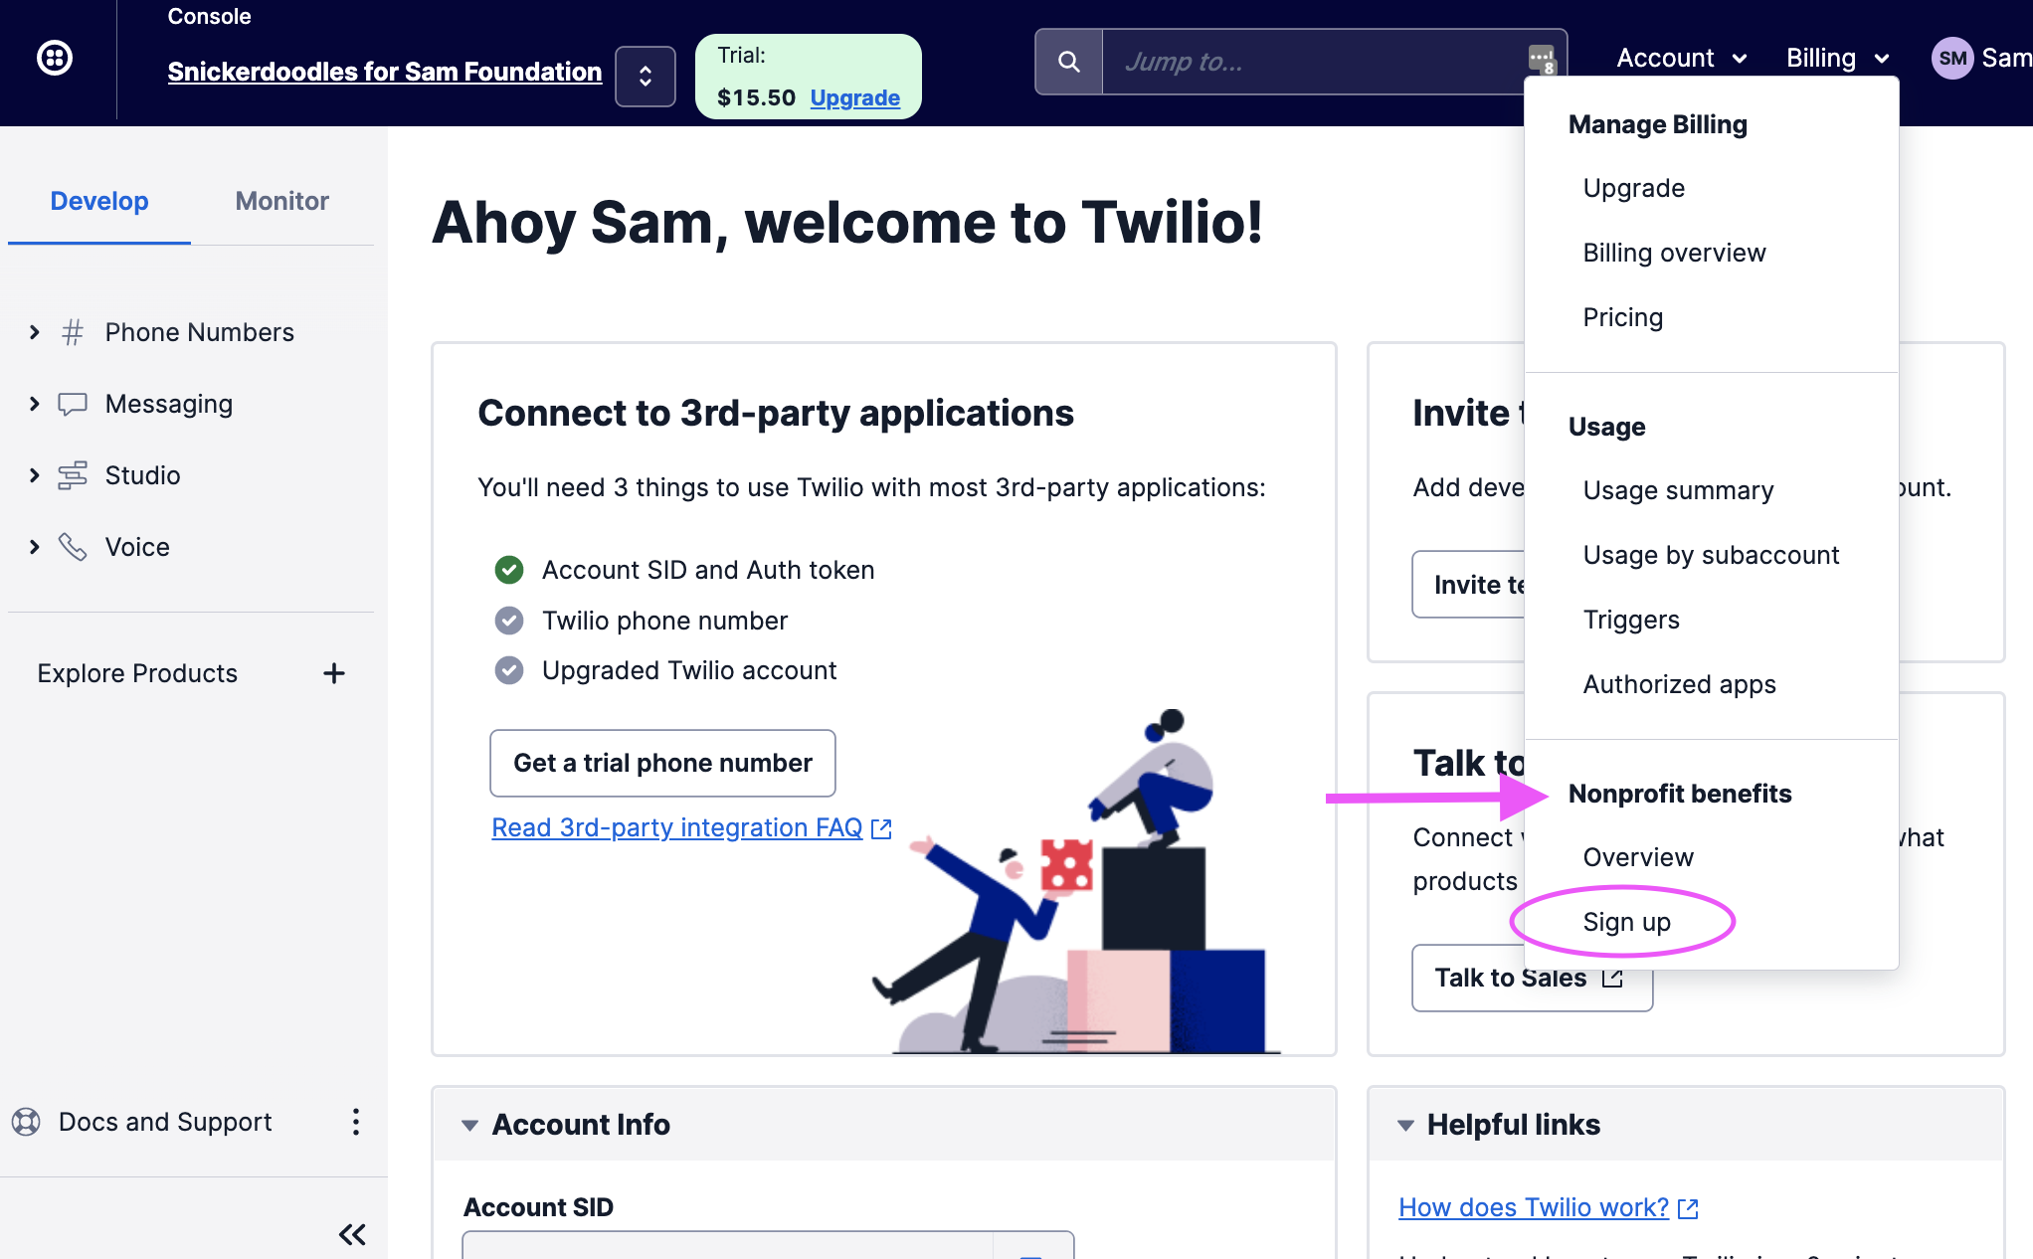Click the keyboard shortcut icon in search

click(x=1541, y=60)
